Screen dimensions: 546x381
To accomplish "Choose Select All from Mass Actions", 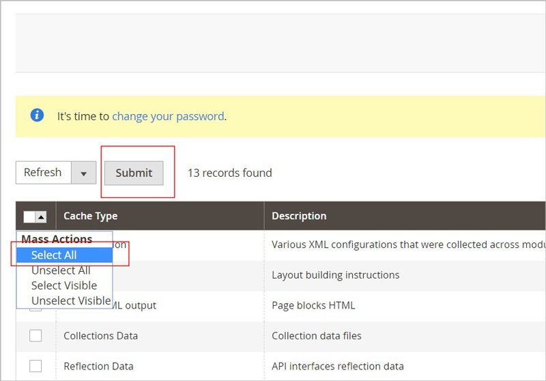I will [54, 255].
